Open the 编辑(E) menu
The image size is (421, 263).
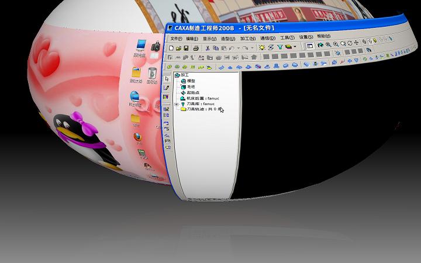[192, 39]
